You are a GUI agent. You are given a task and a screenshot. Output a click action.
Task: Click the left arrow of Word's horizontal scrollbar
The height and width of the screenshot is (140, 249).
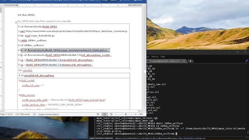(1, 111)
